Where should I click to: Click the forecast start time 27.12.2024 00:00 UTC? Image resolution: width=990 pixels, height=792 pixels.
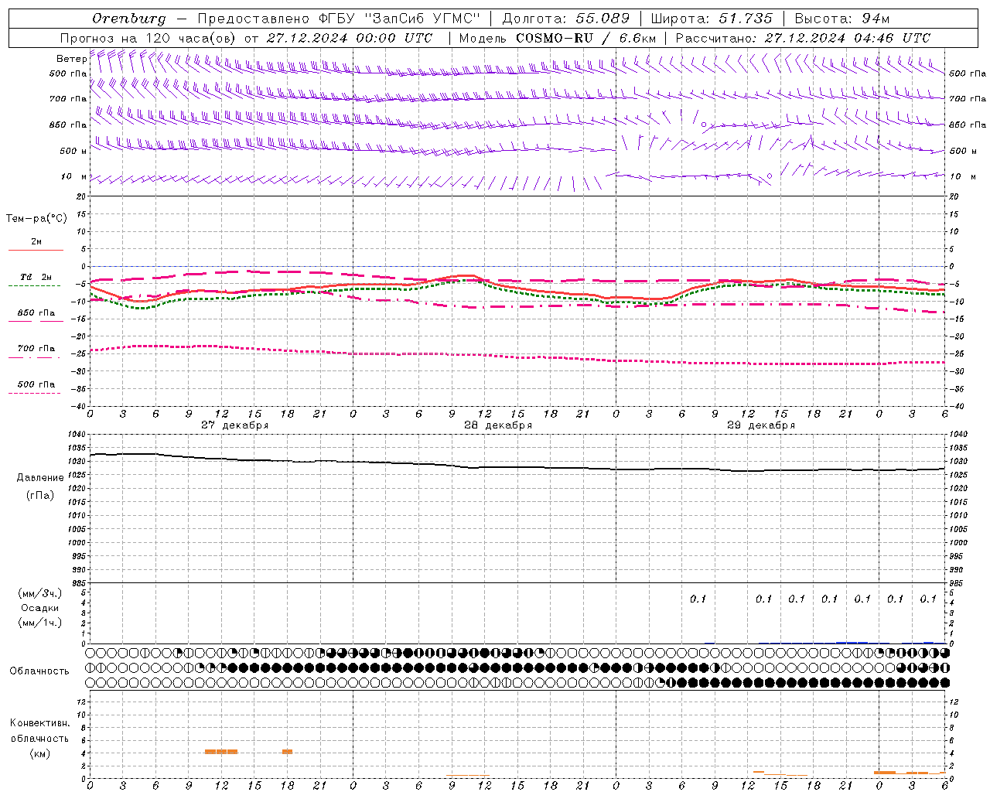[349, 38]
